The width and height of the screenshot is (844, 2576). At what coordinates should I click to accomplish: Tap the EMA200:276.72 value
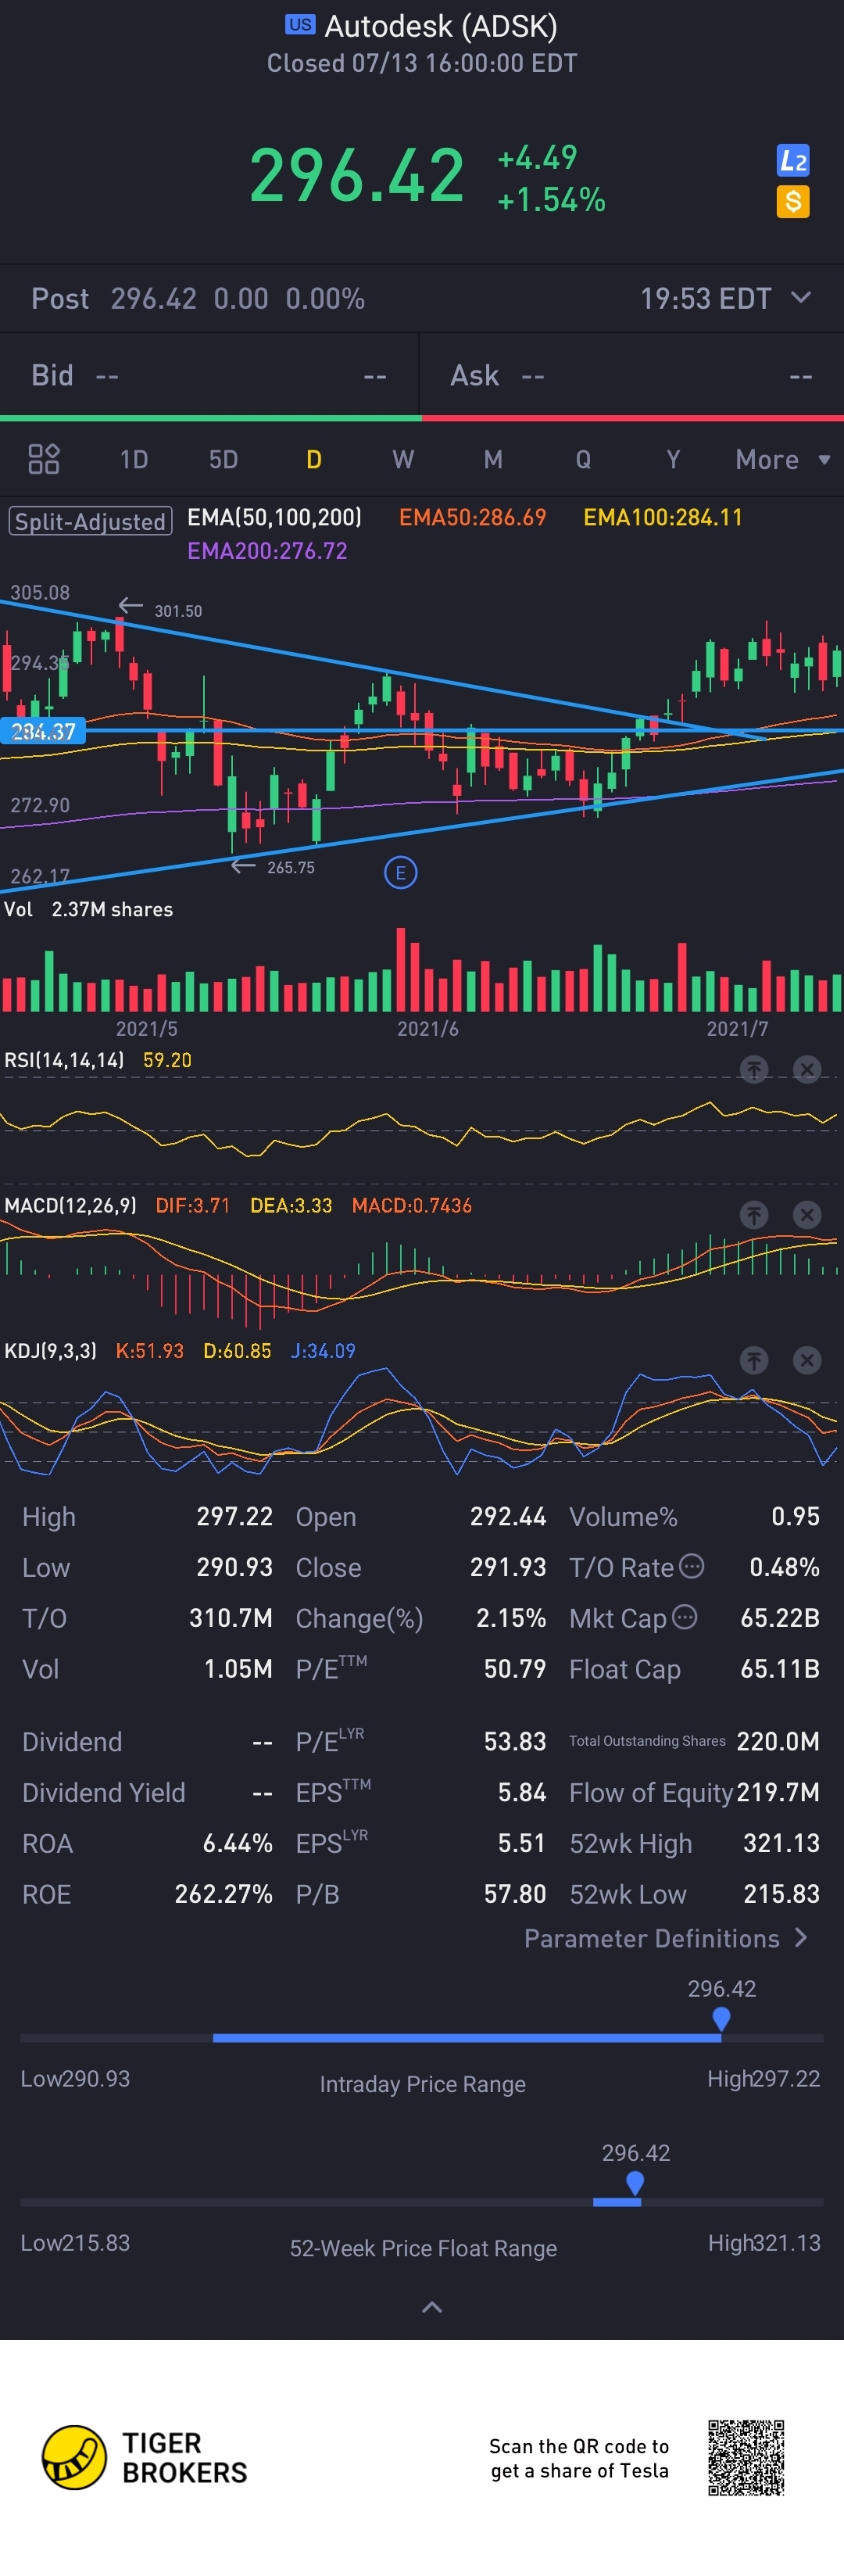(267, 551)
